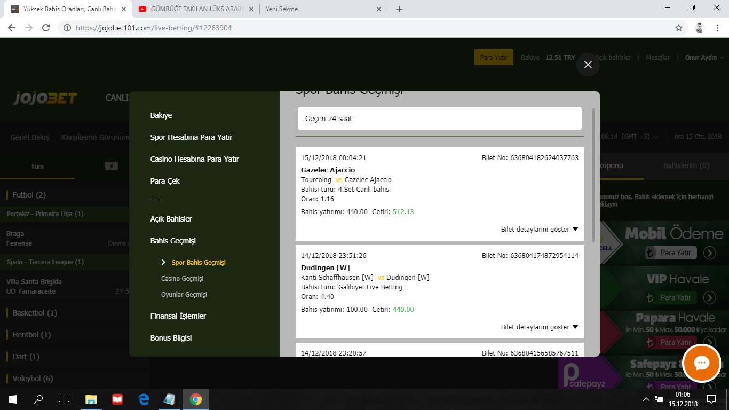Open Portekiz - Primeira Liga league row
This screenshot has height=410, width=729.
click(x=64, y=214)
